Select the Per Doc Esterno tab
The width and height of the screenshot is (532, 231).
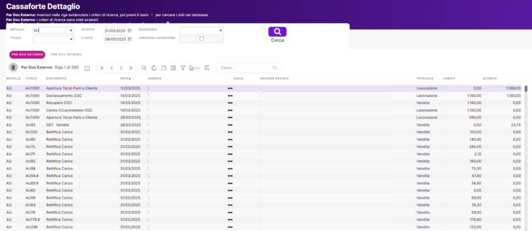point(27,55)
